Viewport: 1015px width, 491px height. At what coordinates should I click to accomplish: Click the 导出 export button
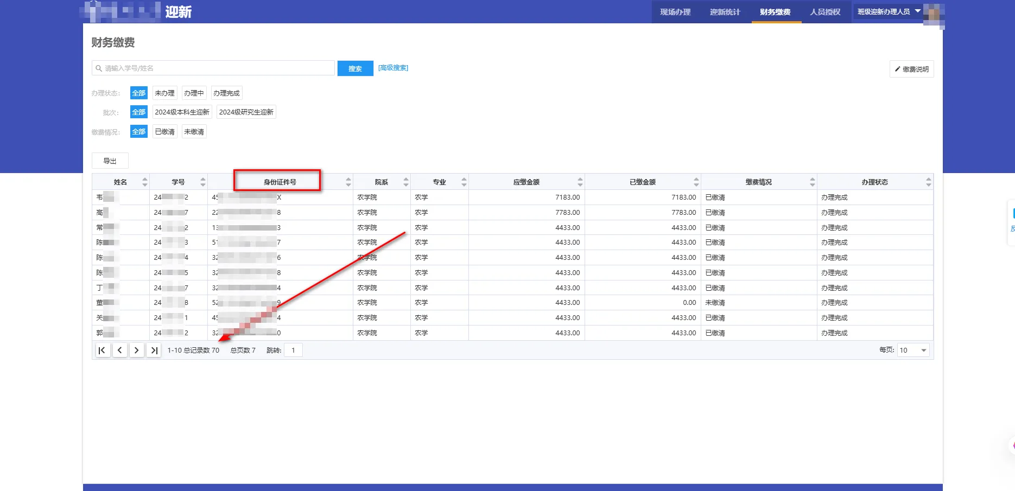110,161
